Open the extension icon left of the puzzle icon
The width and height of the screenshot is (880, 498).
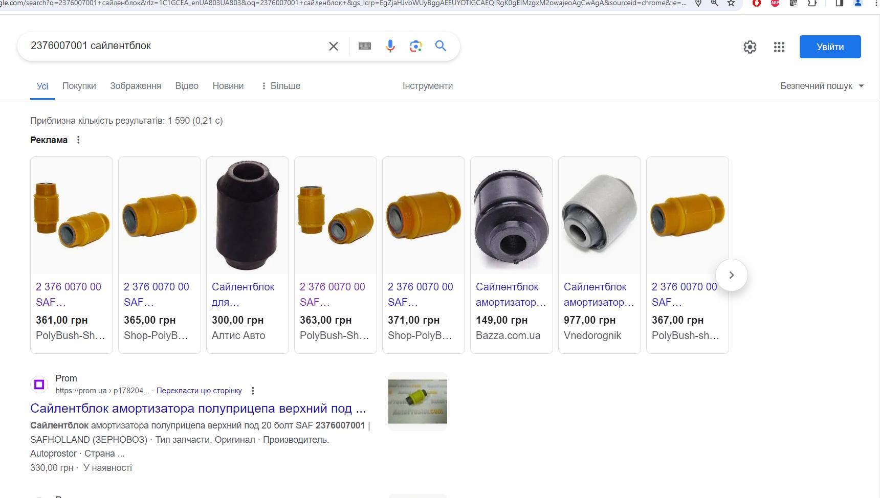tap(794, 4)
